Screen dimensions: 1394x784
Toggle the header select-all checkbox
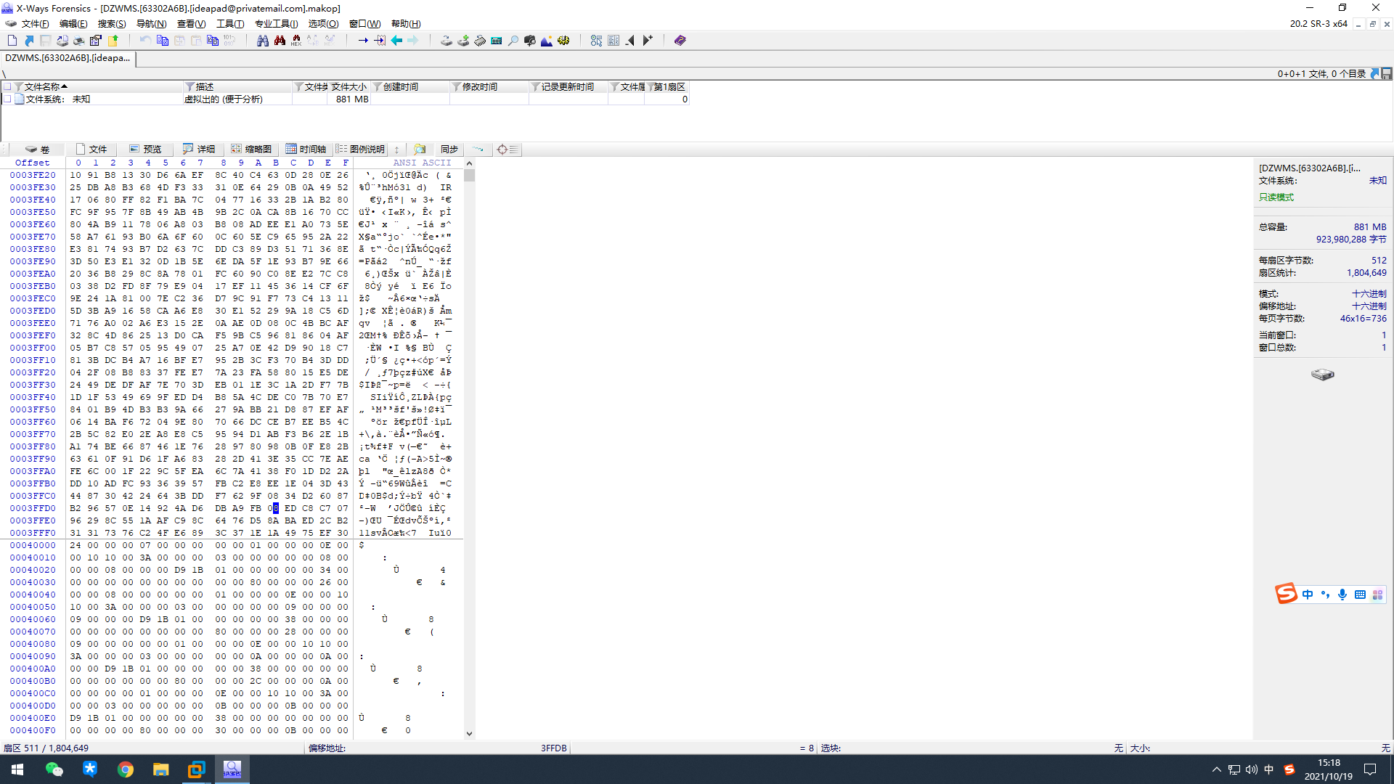coord(7,86)
